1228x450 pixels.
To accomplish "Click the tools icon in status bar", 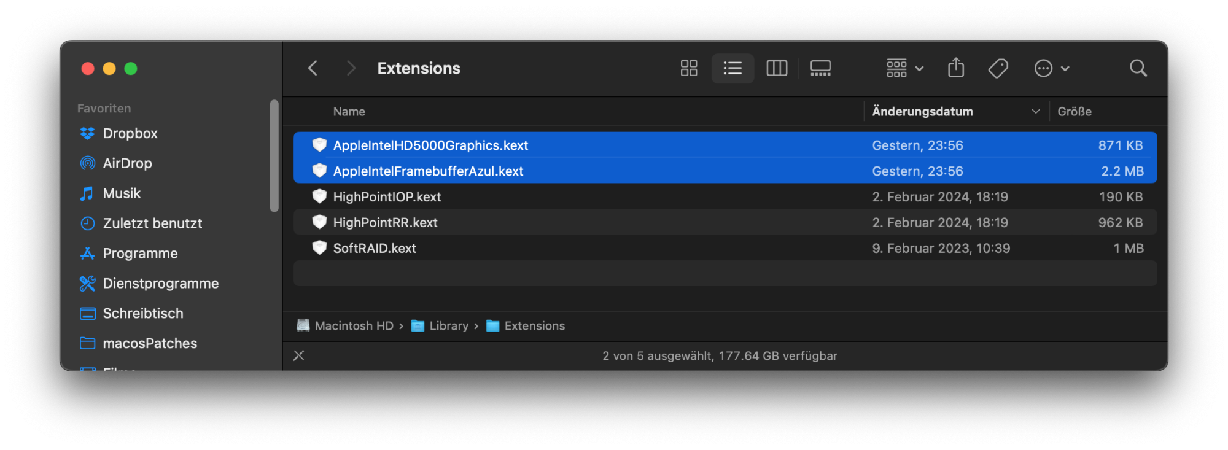I will click(299, 356).
